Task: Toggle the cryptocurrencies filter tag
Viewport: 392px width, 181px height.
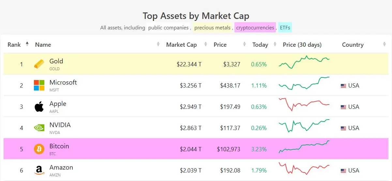Action: click(255, 28)
